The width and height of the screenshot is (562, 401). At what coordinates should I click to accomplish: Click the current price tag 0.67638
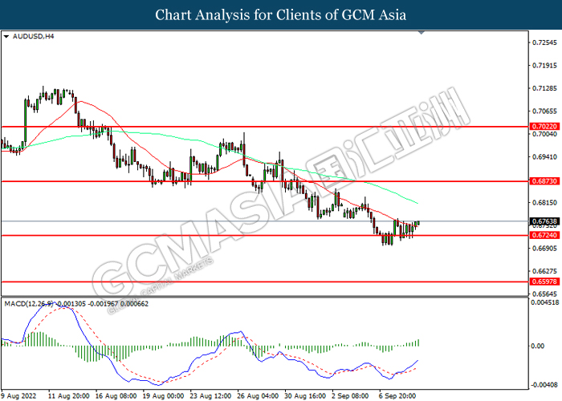(x=544, y=221)
